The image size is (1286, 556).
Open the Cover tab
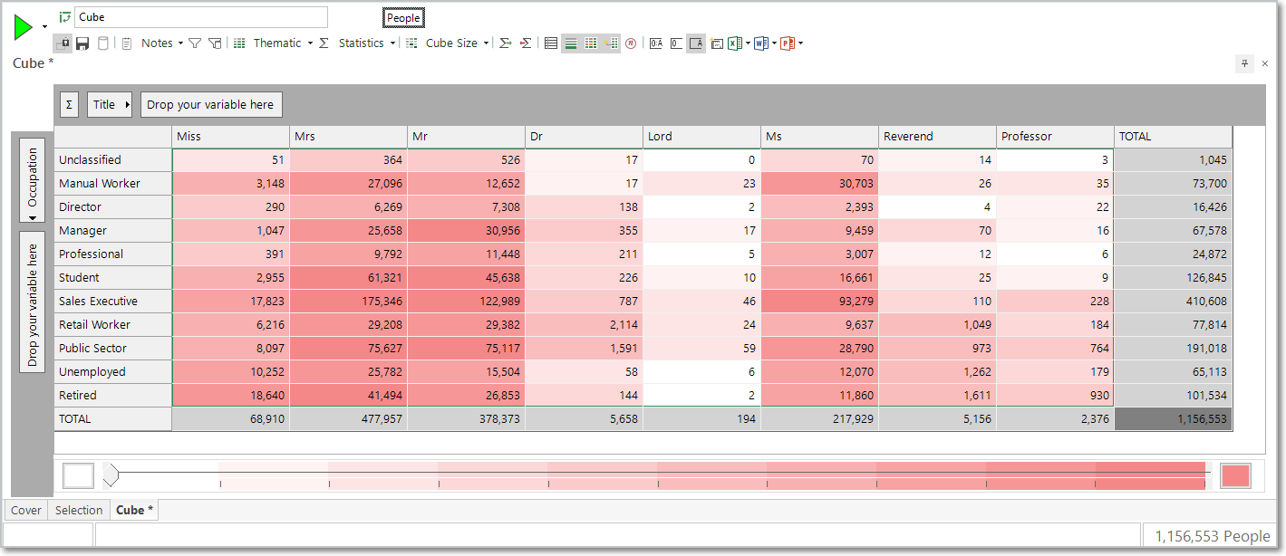pos(26,511)
